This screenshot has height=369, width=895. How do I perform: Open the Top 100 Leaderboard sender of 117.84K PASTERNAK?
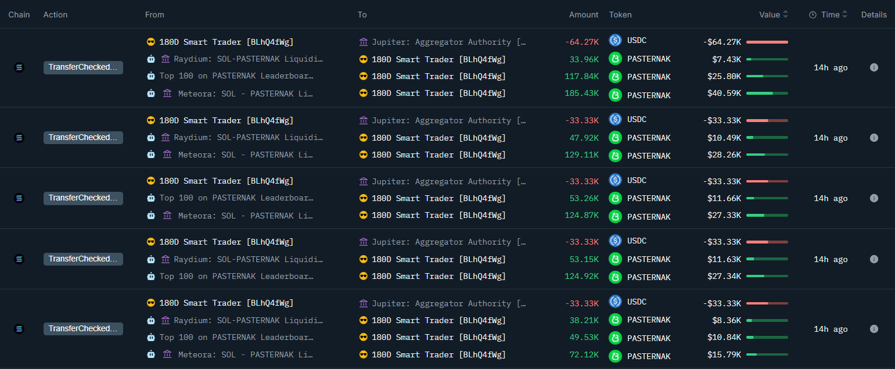(x=238, y=76)
